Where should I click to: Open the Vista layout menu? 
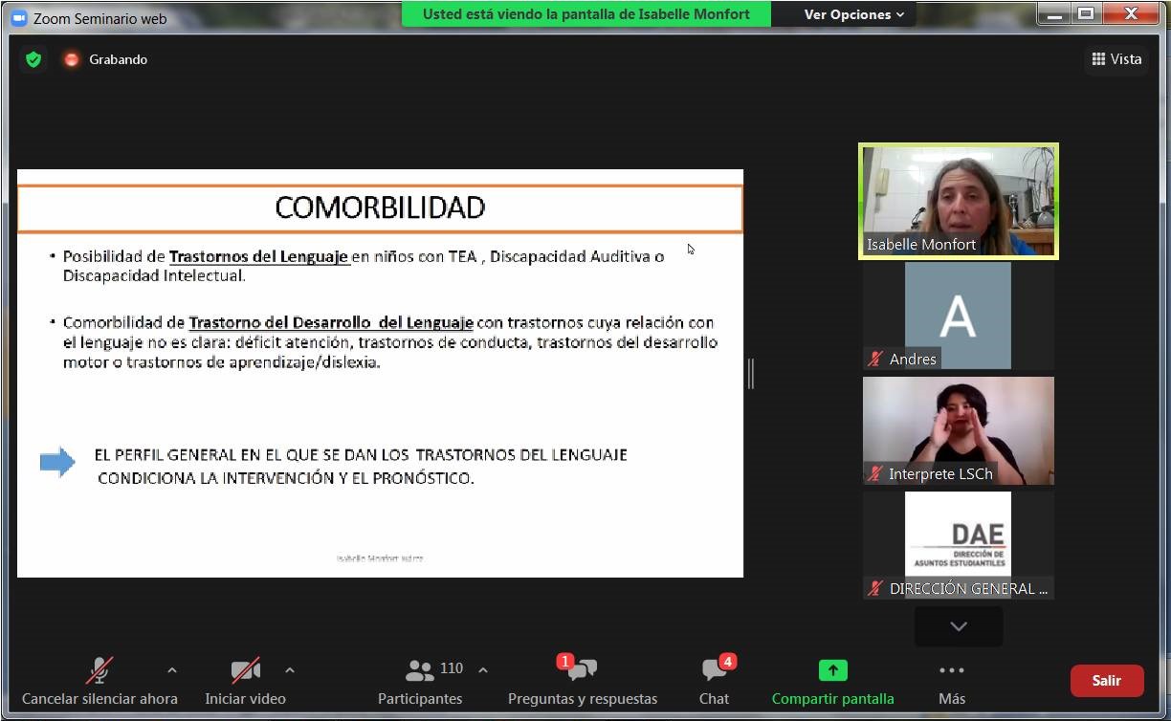(1116, 59)
